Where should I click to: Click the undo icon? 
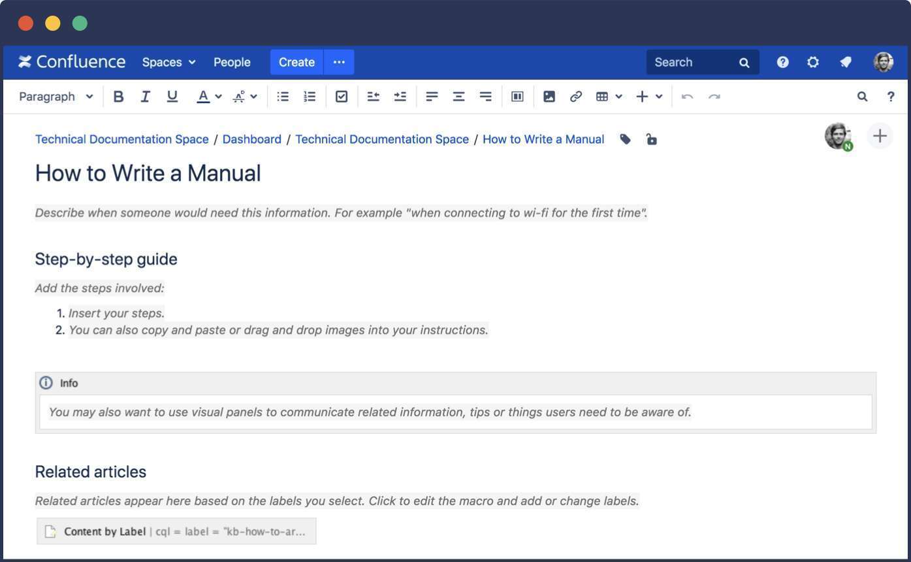[x=686, y=95]
